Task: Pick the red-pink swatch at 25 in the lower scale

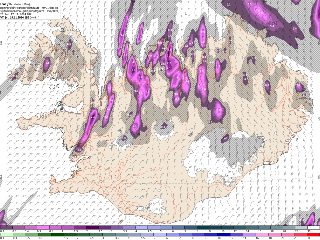Action: click(x=300, y=234)
